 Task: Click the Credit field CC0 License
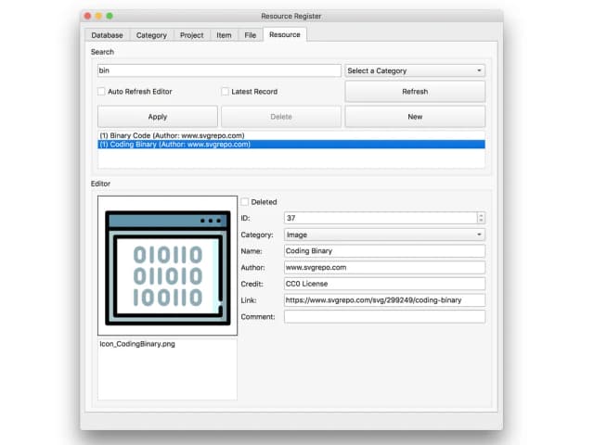384,284
